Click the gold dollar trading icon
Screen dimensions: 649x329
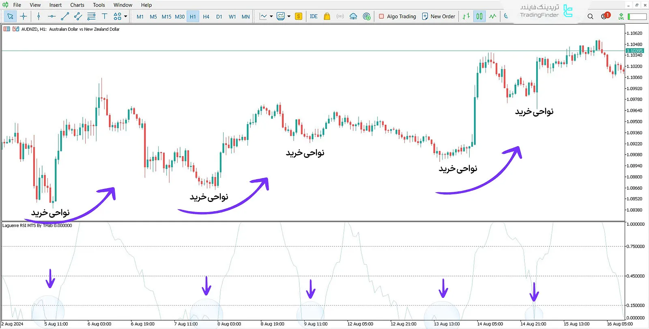click(x=299, y=16)
